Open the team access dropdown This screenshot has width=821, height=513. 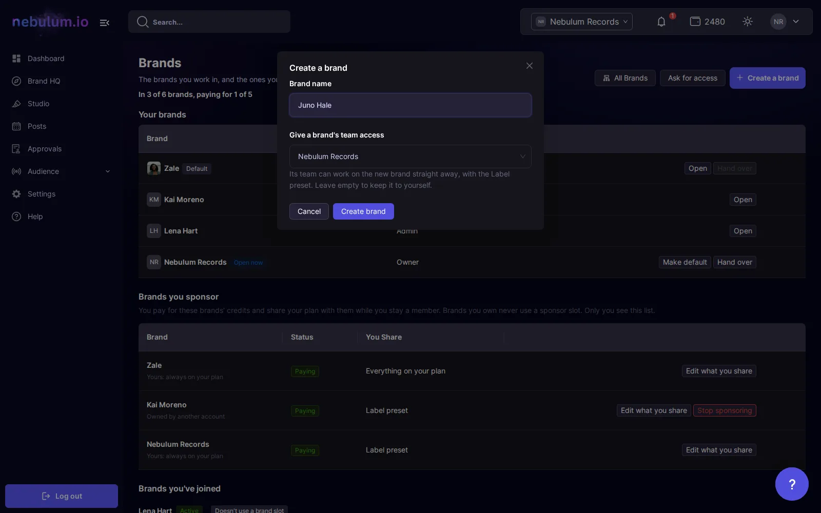pyautogui.click(x=411, y=156)
